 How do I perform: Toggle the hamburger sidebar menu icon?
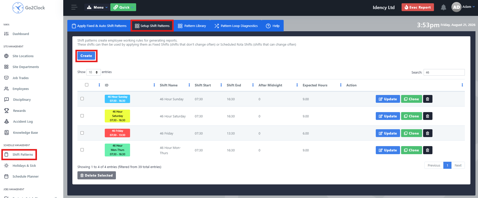click(74, 7)
